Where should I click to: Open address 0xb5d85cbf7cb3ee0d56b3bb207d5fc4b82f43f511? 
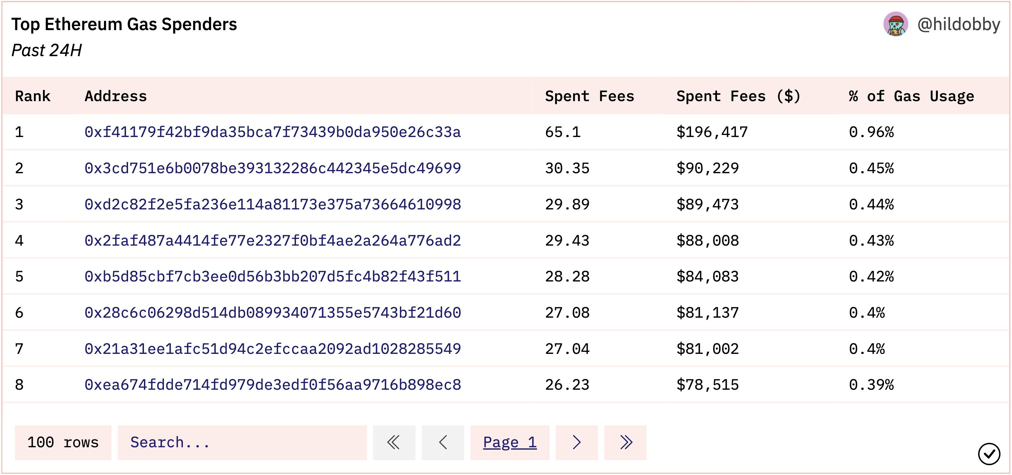(x=273, y=276)
